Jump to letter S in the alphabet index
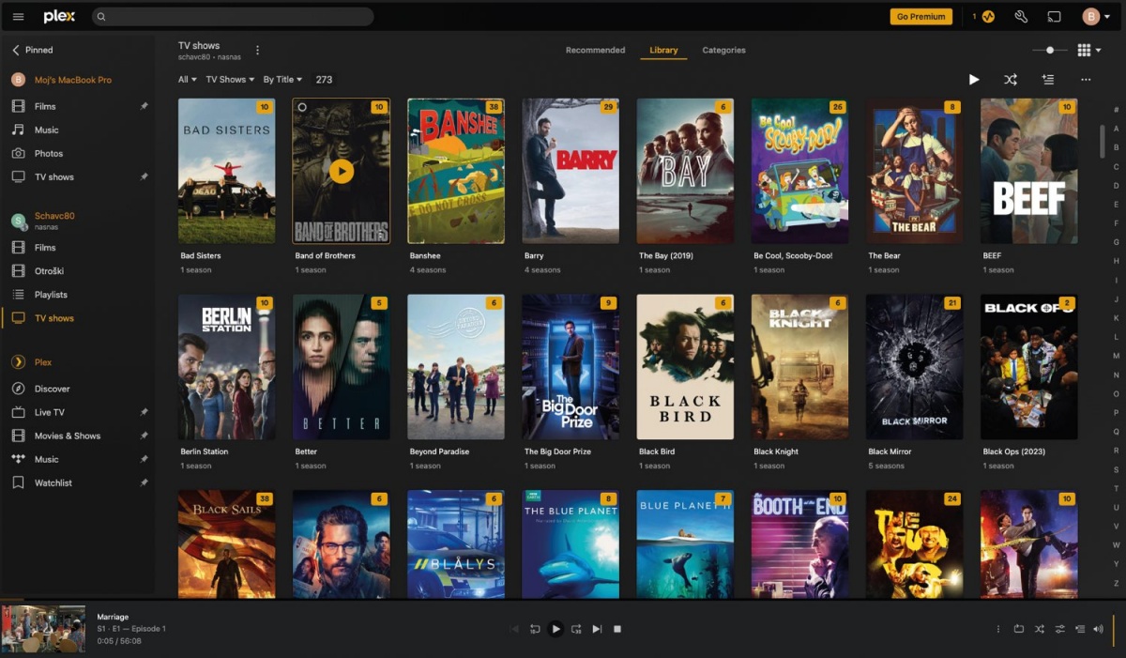 1116,469
